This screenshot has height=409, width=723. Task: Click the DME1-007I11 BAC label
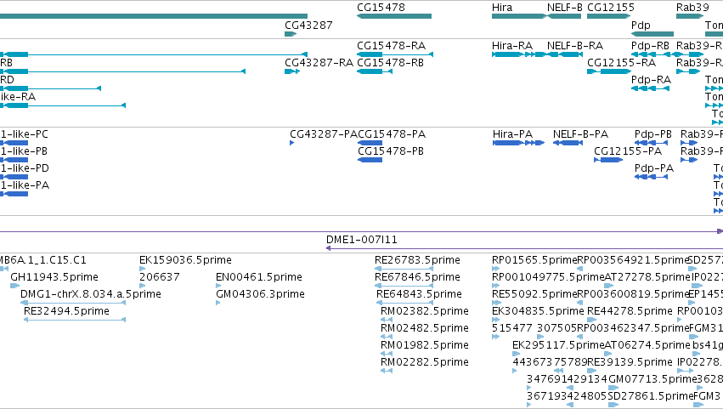click(362, 240)
